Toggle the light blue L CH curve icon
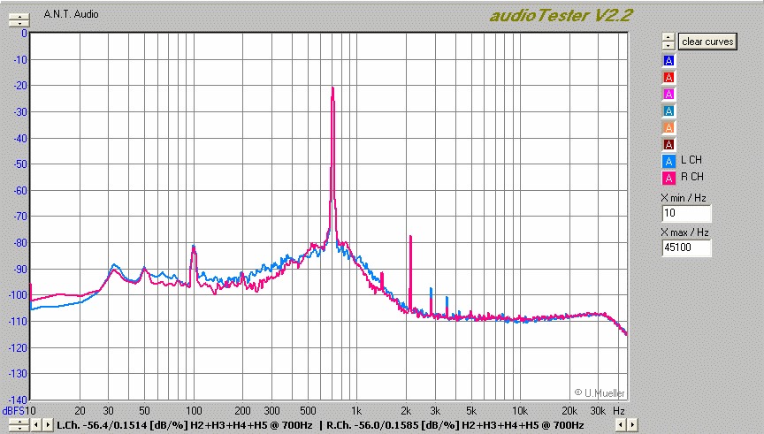764x434 pixels. [668, 161]
